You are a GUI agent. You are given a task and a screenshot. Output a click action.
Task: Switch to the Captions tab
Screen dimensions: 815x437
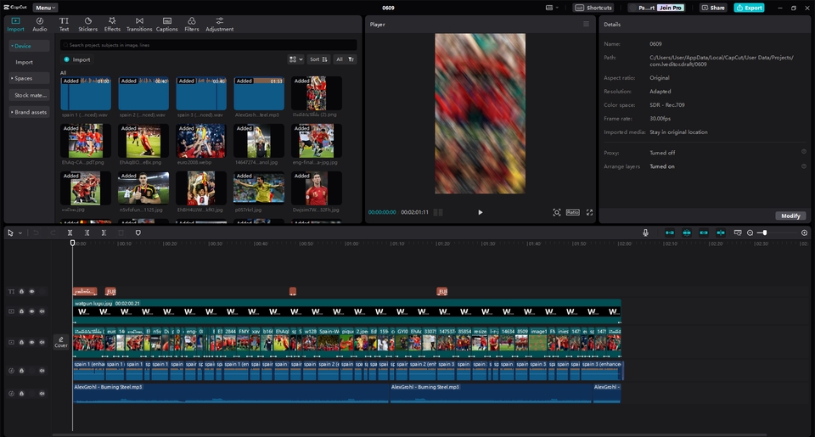pos(166,24)
